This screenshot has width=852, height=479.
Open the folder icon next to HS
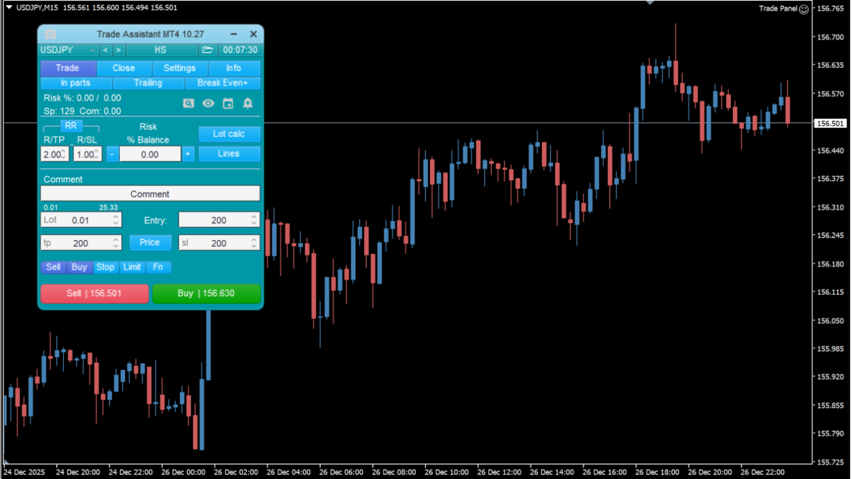point(208,50)
